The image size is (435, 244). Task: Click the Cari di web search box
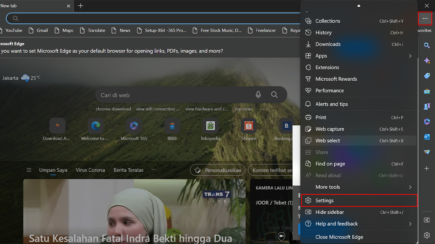tap(174, 95)
